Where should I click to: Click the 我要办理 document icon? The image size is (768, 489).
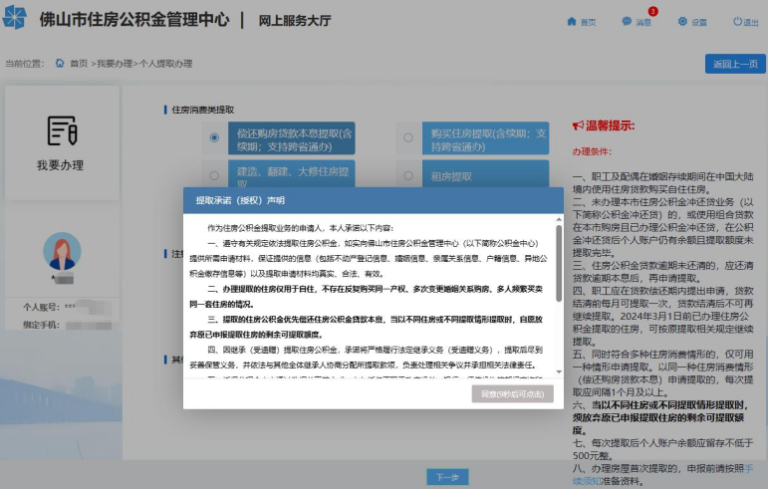[62, 130]
